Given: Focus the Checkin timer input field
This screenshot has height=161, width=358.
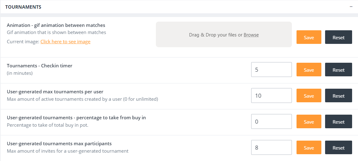Looking at the screenshot, I should (x=271, y=70).
